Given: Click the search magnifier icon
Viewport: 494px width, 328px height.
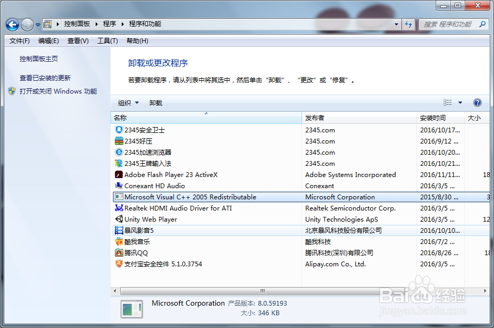Looking at the screenshot, I should tap(482, 24).
